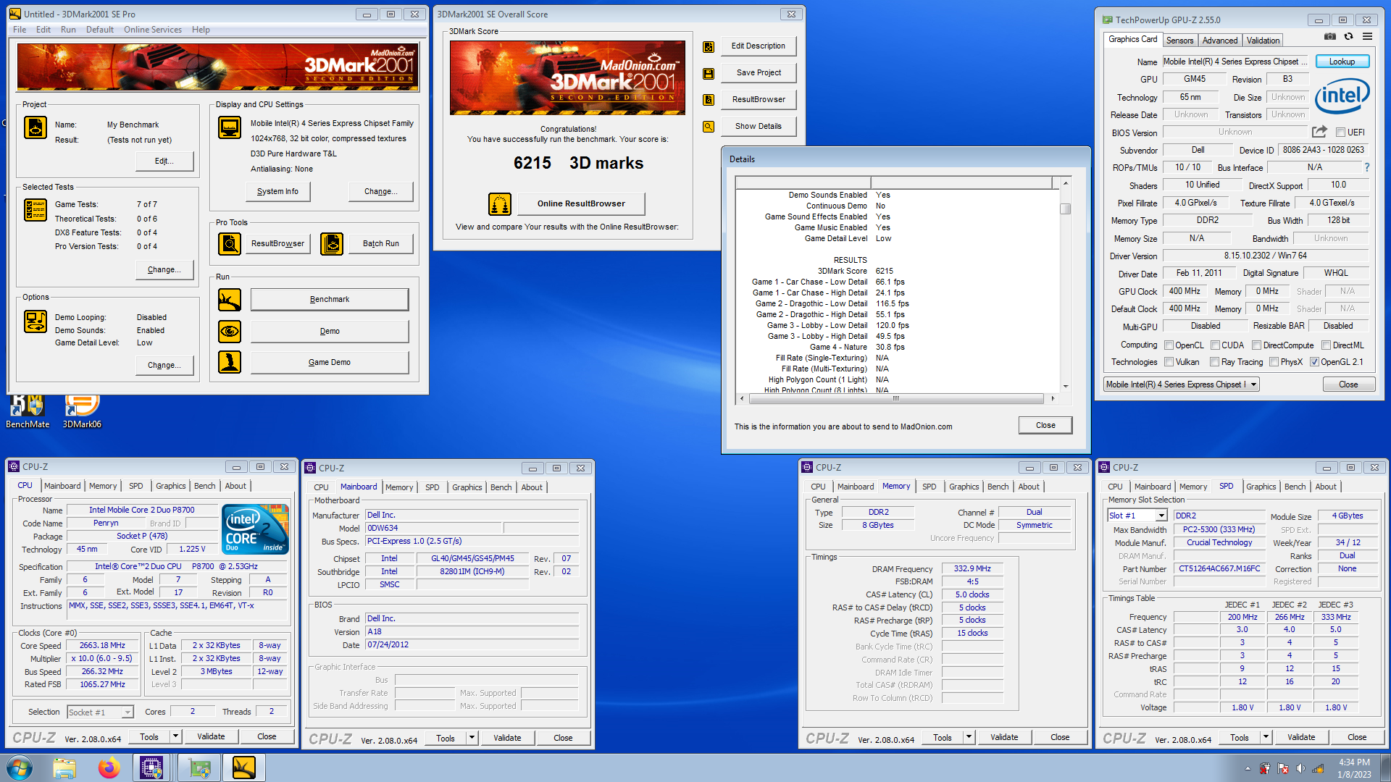Toggle the OpenGL 2.1 checkbox
1391x782 pixels.
1314,362
